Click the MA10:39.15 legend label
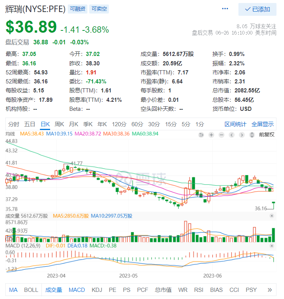284x299 pixels. point(59,134)
